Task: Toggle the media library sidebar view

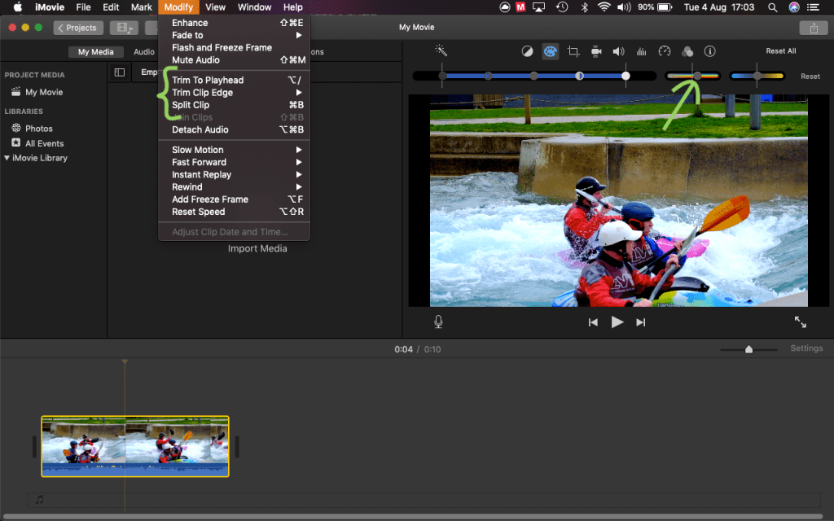Action: pyautogui.click(x=120, y=72)
